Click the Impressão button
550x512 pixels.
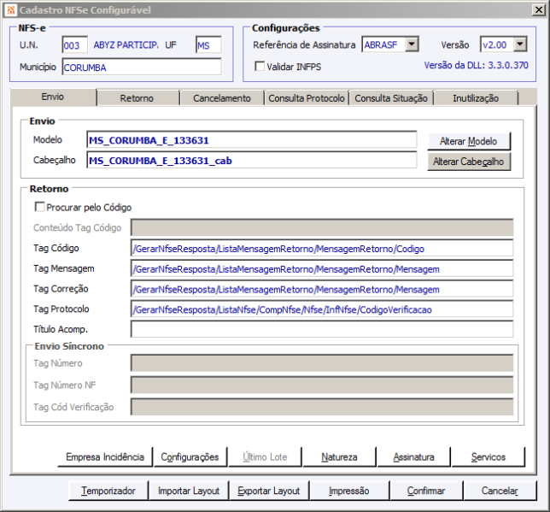pyautogui.click(x=349, y=491)
